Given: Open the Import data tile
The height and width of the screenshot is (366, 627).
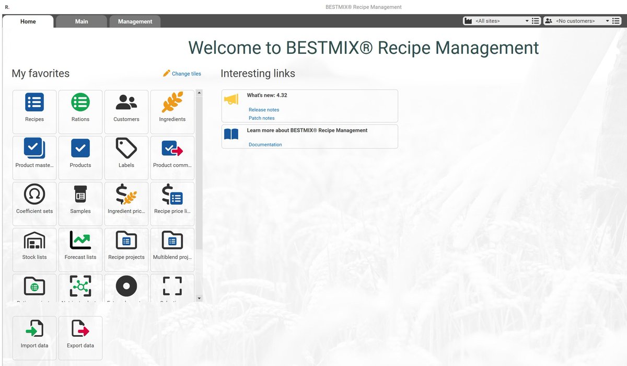Looking at the screenshot, I should (34, 338).
